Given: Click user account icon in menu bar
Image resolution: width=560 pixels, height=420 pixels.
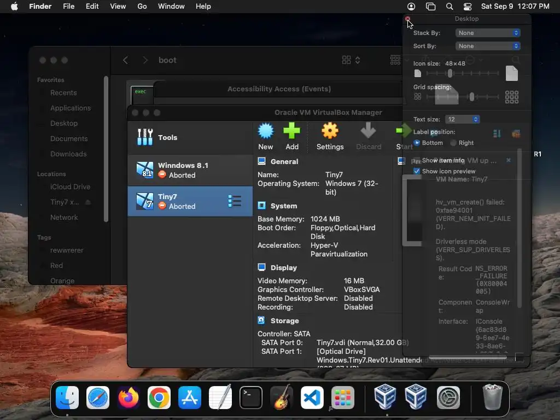Looking at the screenshot, I should 411,7.
